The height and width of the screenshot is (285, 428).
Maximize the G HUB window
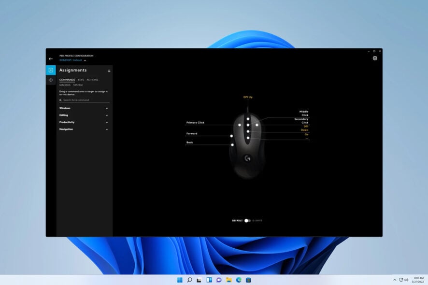tap(374, 51)
